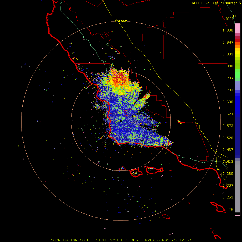Click the TH threshold label
The width and height of the screenshot is (242, 242).
tap(231, 209)
